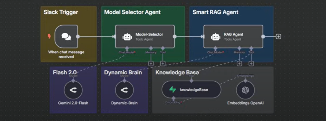Select the Dynamic Brain sticky title

[123, 72]
